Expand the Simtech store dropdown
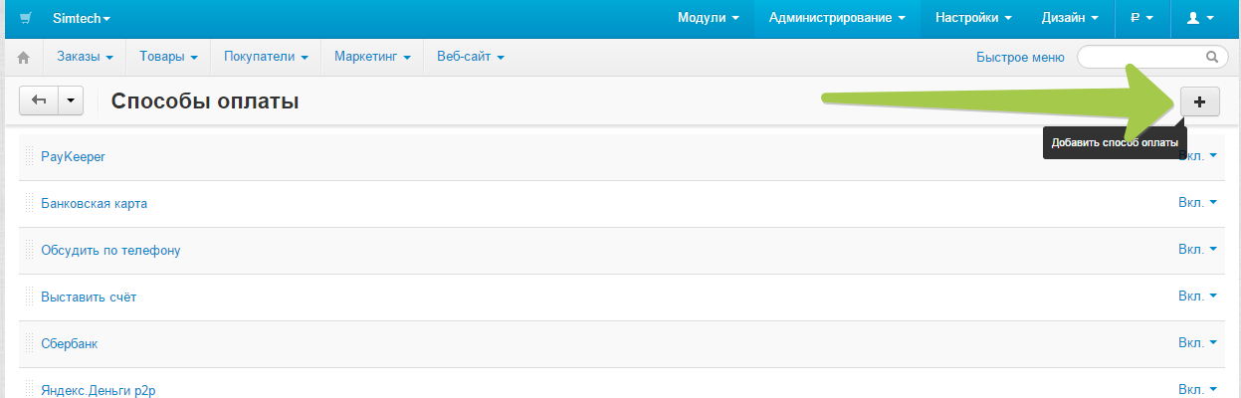1241x398 pixels. click(x=82, y=18)
